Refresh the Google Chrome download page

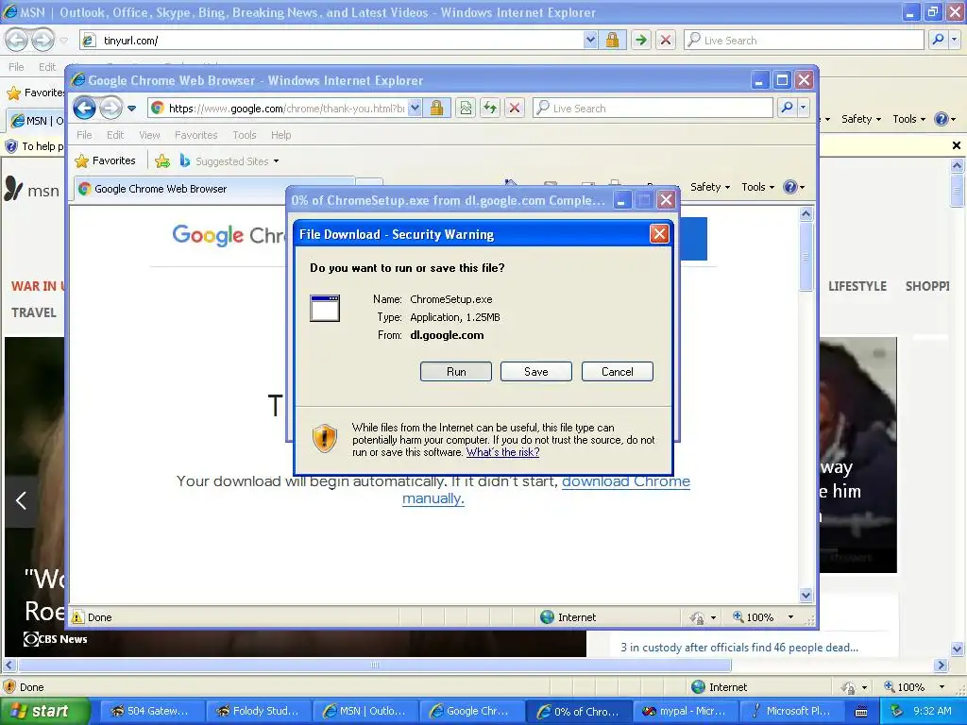click(x=490, y=109)
